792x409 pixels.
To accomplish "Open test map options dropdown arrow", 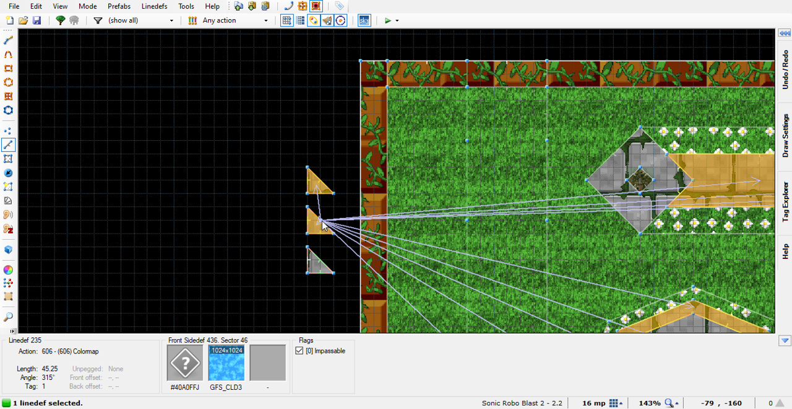I will [x=397, y=20].
